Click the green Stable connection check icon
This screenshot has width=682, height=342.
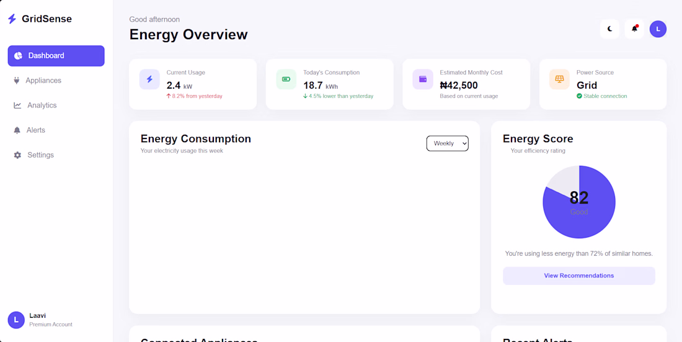coord(579,96)
